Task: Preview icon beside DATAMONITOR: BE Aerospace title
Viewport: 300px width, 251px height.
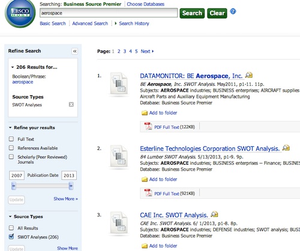Action: click(249, 75)
